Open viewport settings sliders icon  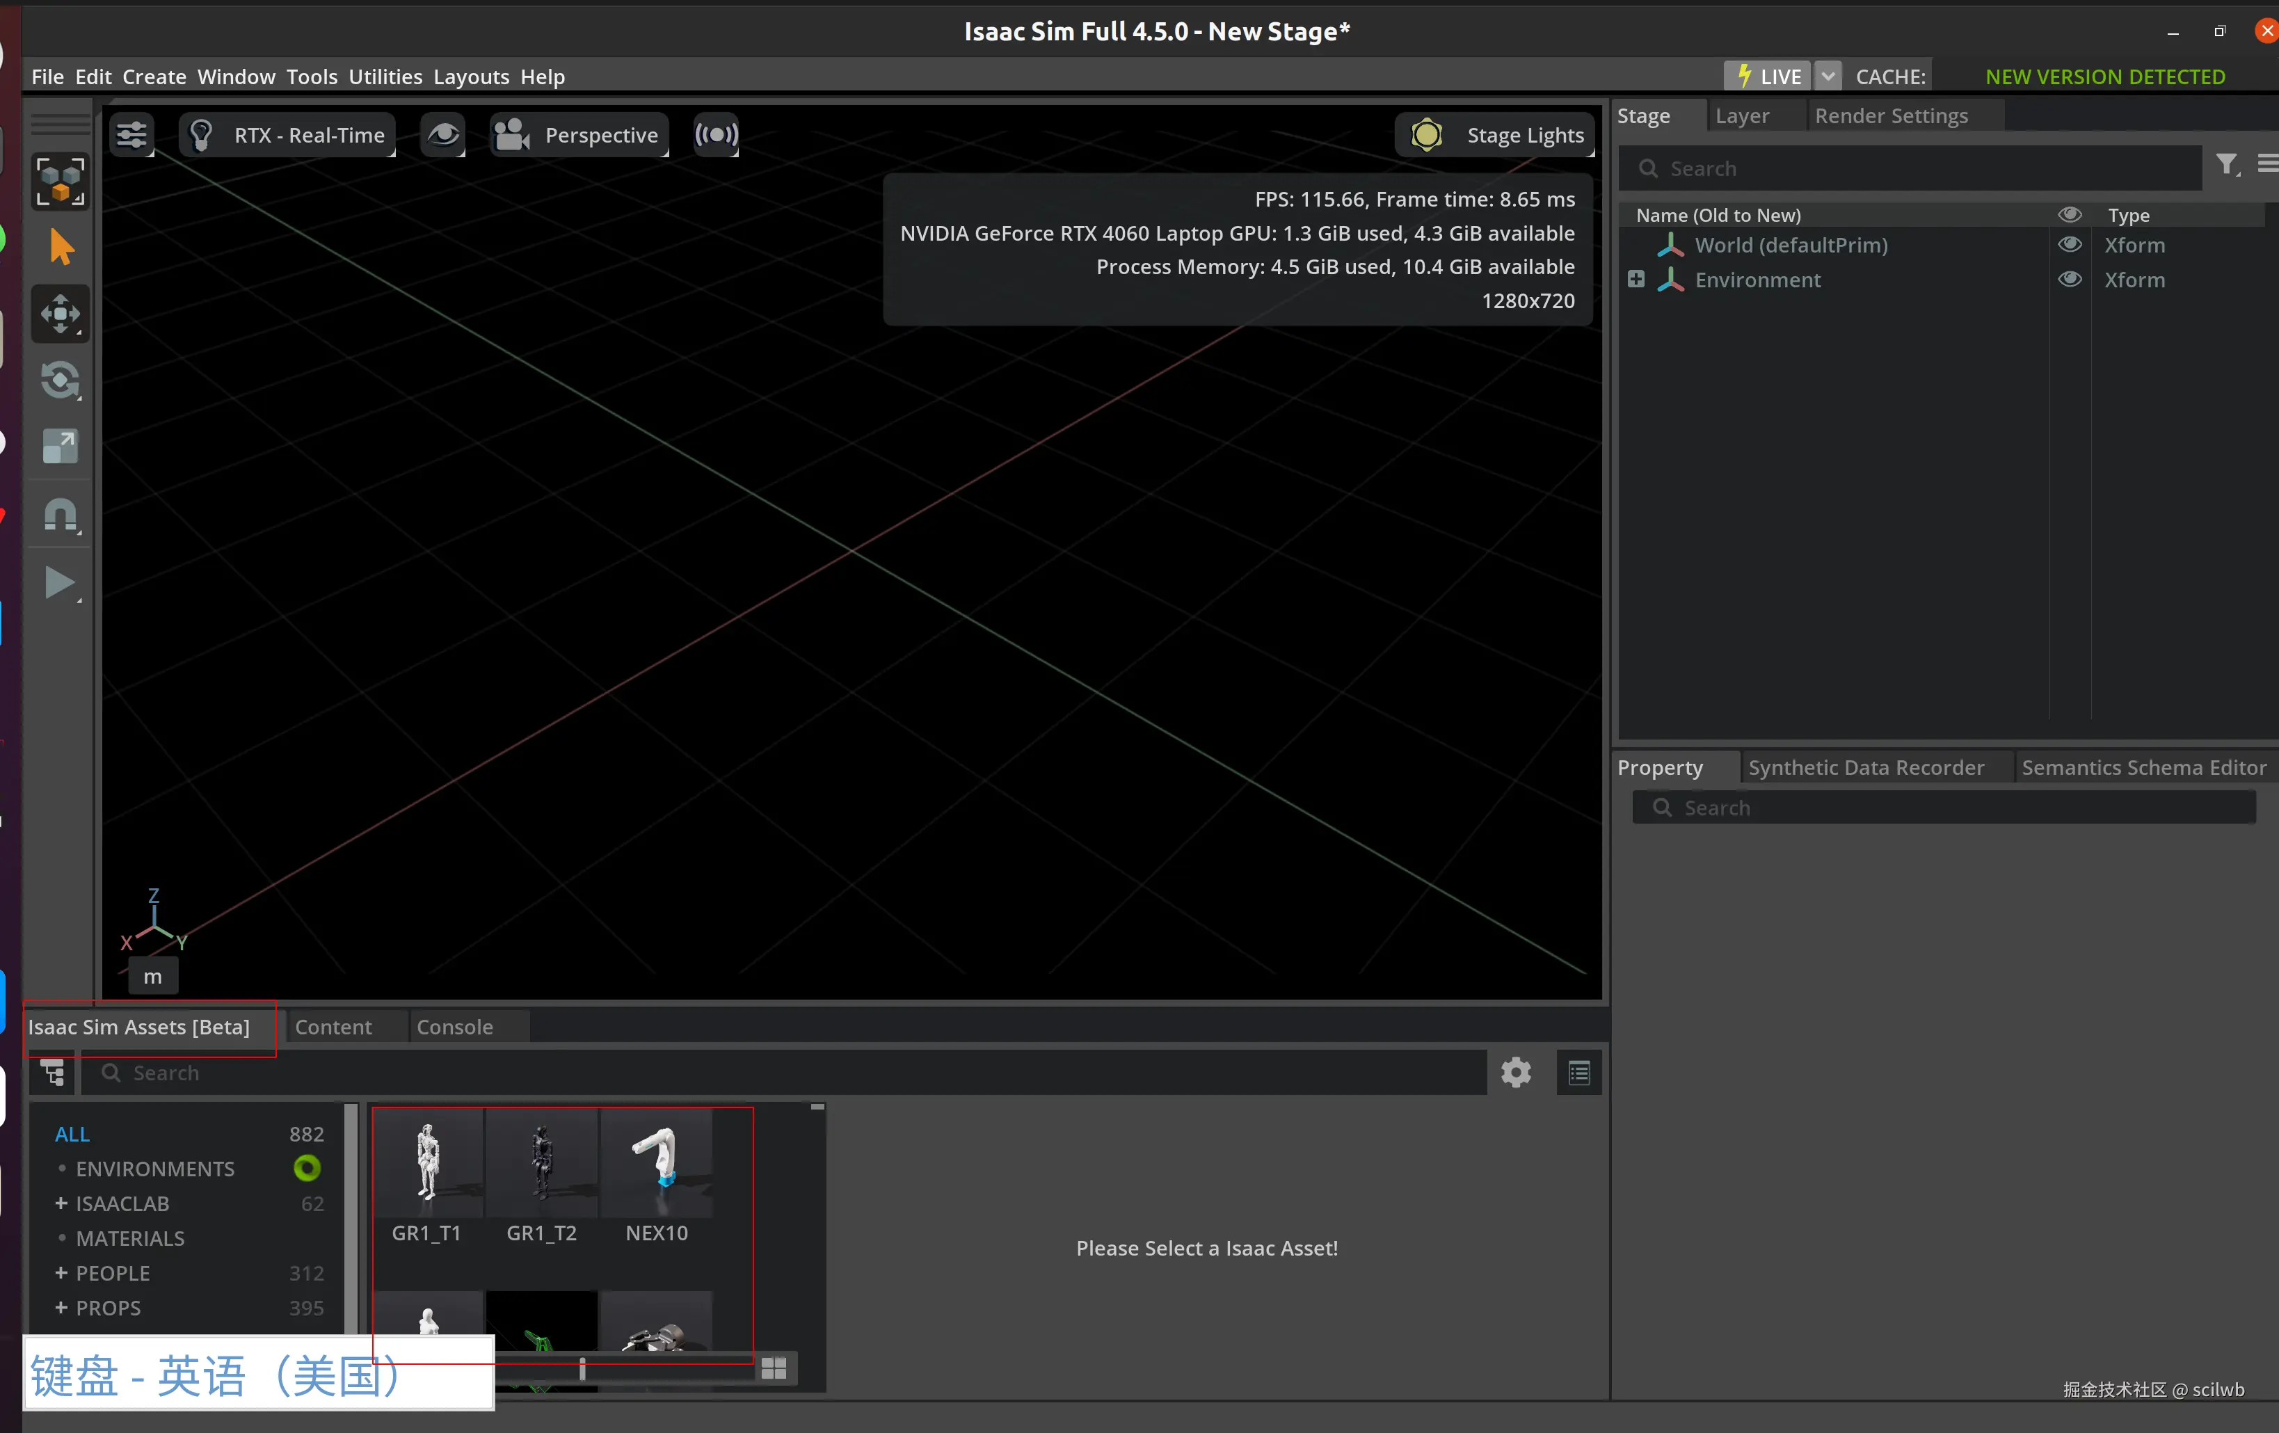pos(131,134)
